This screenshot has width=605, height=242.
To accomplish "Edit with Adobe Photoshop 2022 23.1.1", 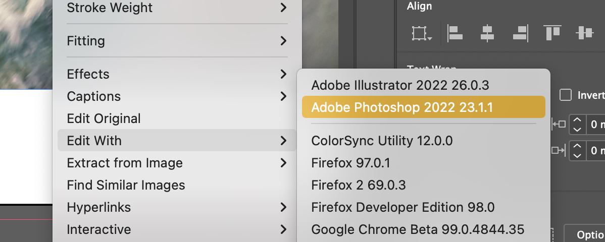I will tap(423, 107).
